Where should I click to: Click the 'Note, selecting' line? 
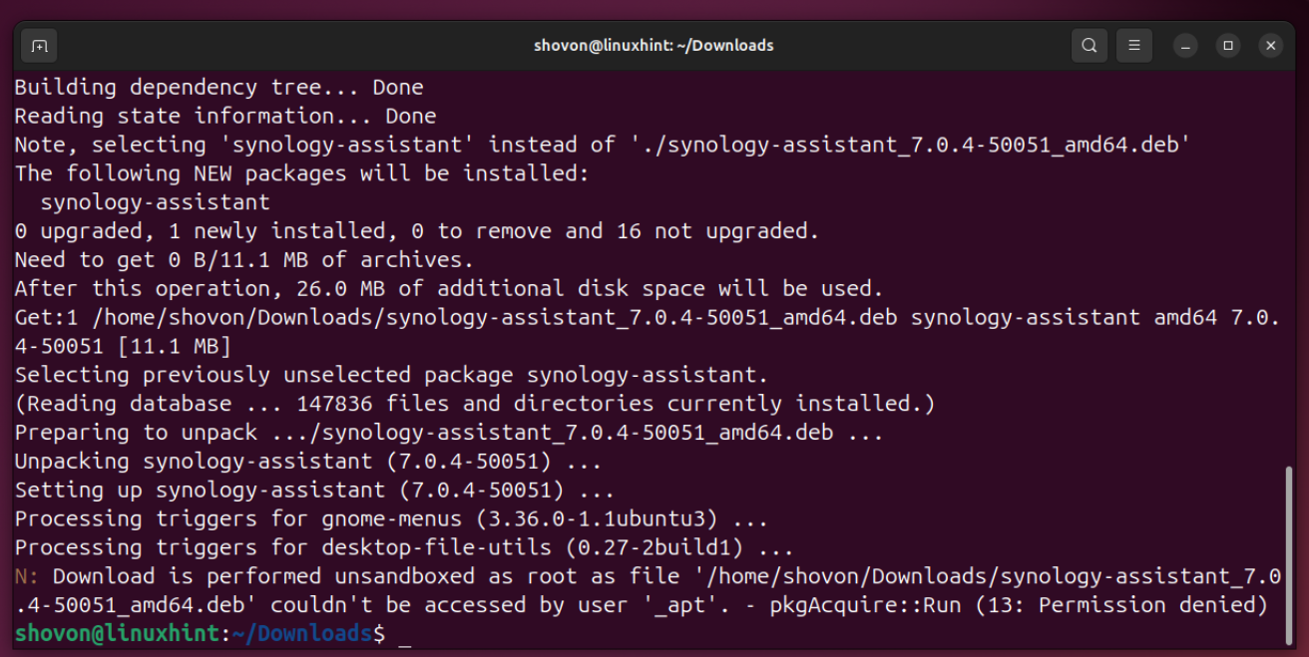pyautogui.click(x=603, y=146)
